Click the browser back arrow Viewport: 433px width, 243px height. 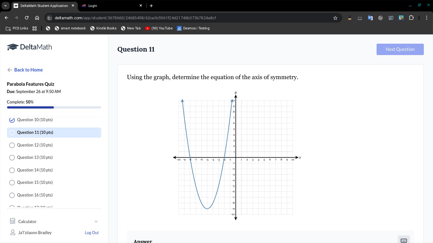pos(6,18)
